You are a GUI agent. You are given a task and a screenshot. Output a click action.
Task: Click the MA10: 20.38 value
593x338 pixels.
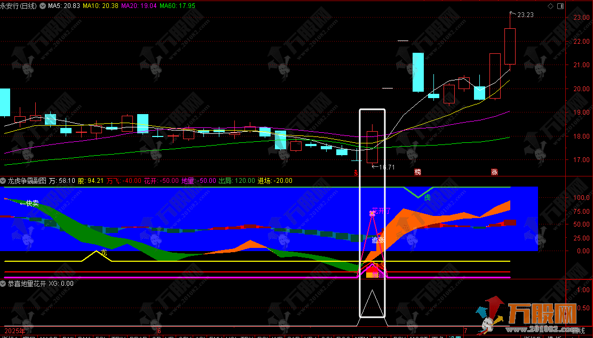100,6
